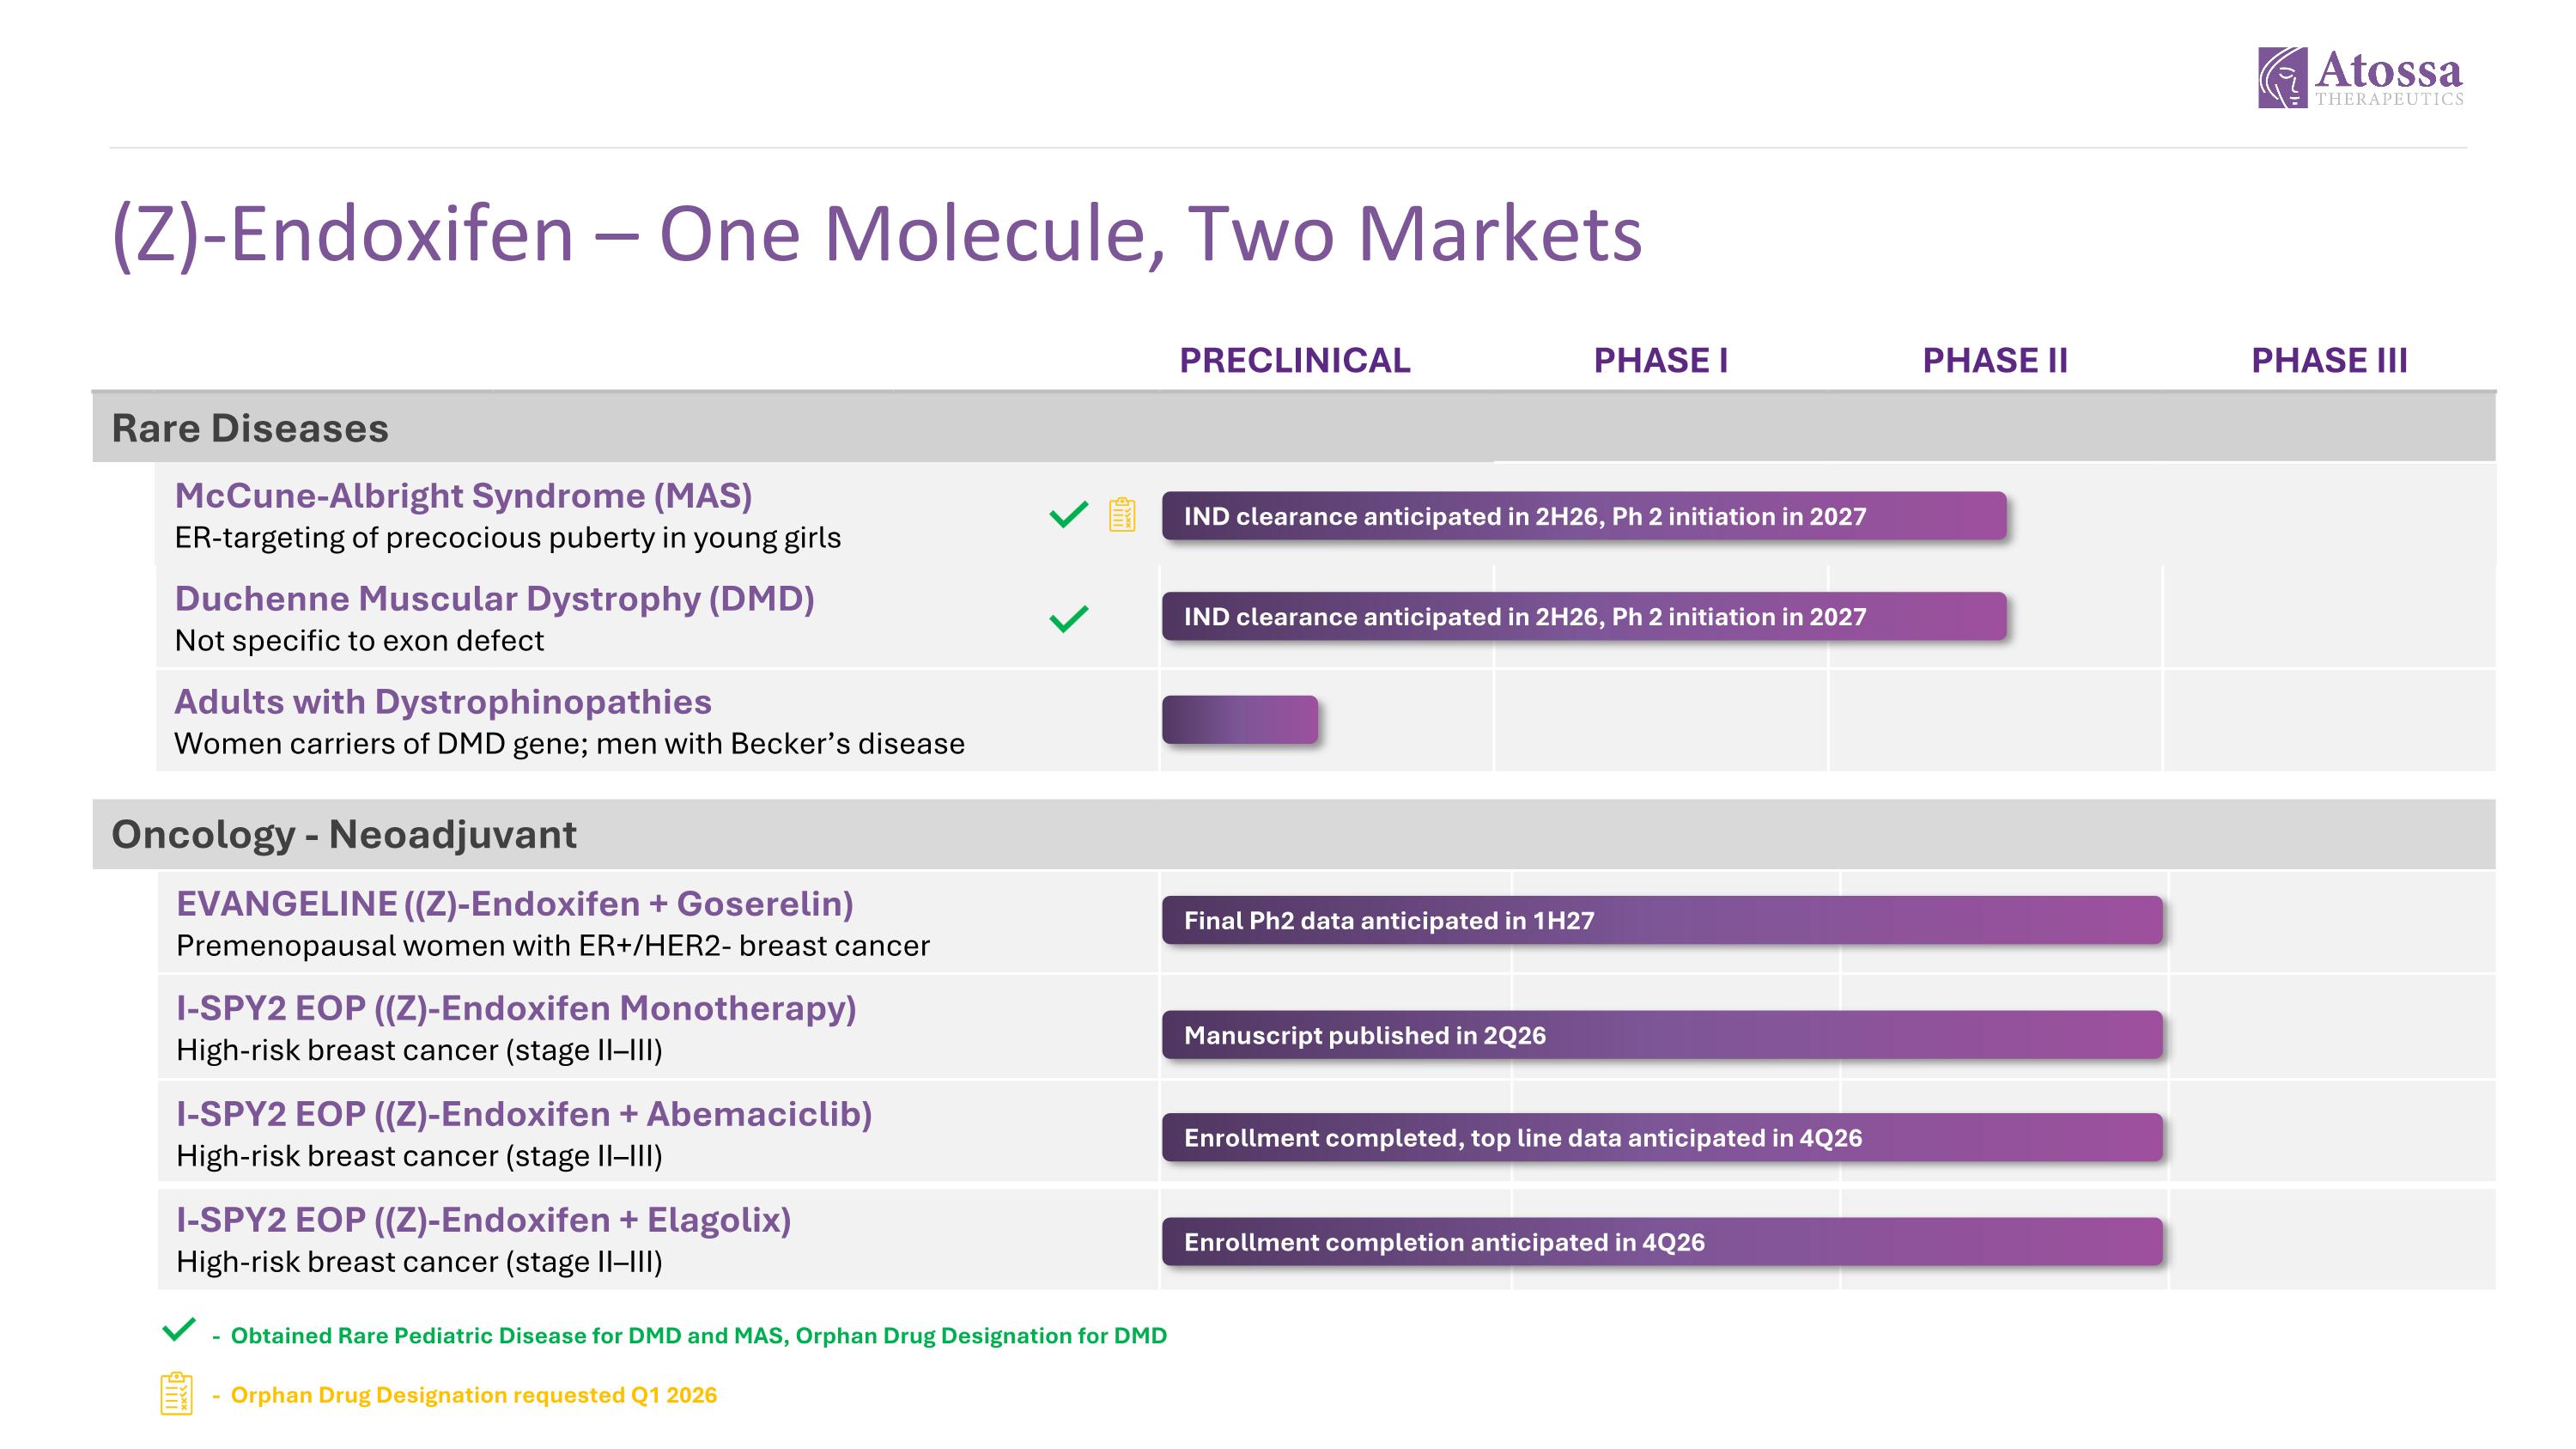Click the MAS progress bar about IND clearance
2576x1449 pixels.
[1584, 516]
